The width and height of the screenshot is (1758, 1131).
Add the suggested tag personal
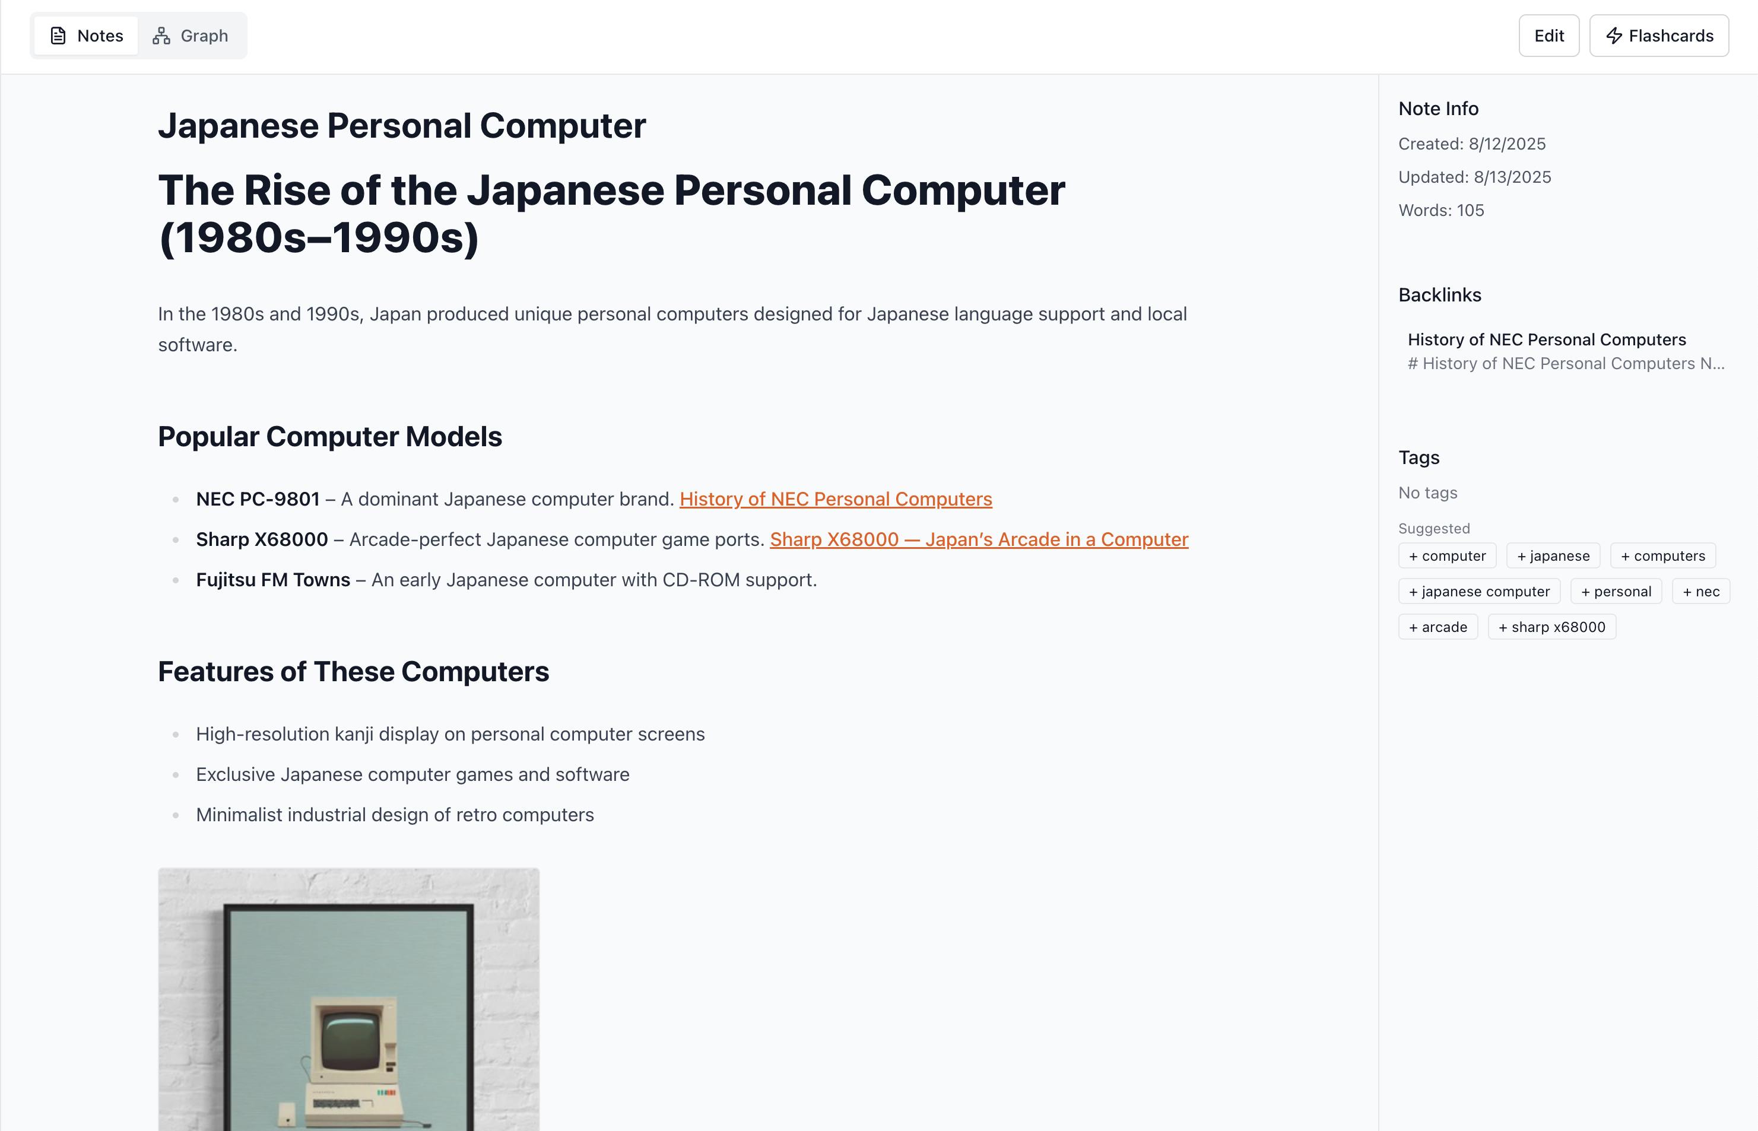(x=1616, y=592)
